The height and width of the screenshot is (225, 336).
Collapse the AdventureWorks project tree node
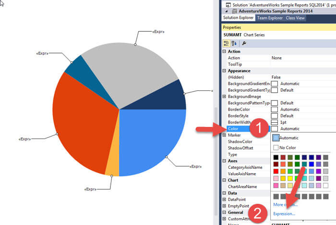[x=227, y=11]
